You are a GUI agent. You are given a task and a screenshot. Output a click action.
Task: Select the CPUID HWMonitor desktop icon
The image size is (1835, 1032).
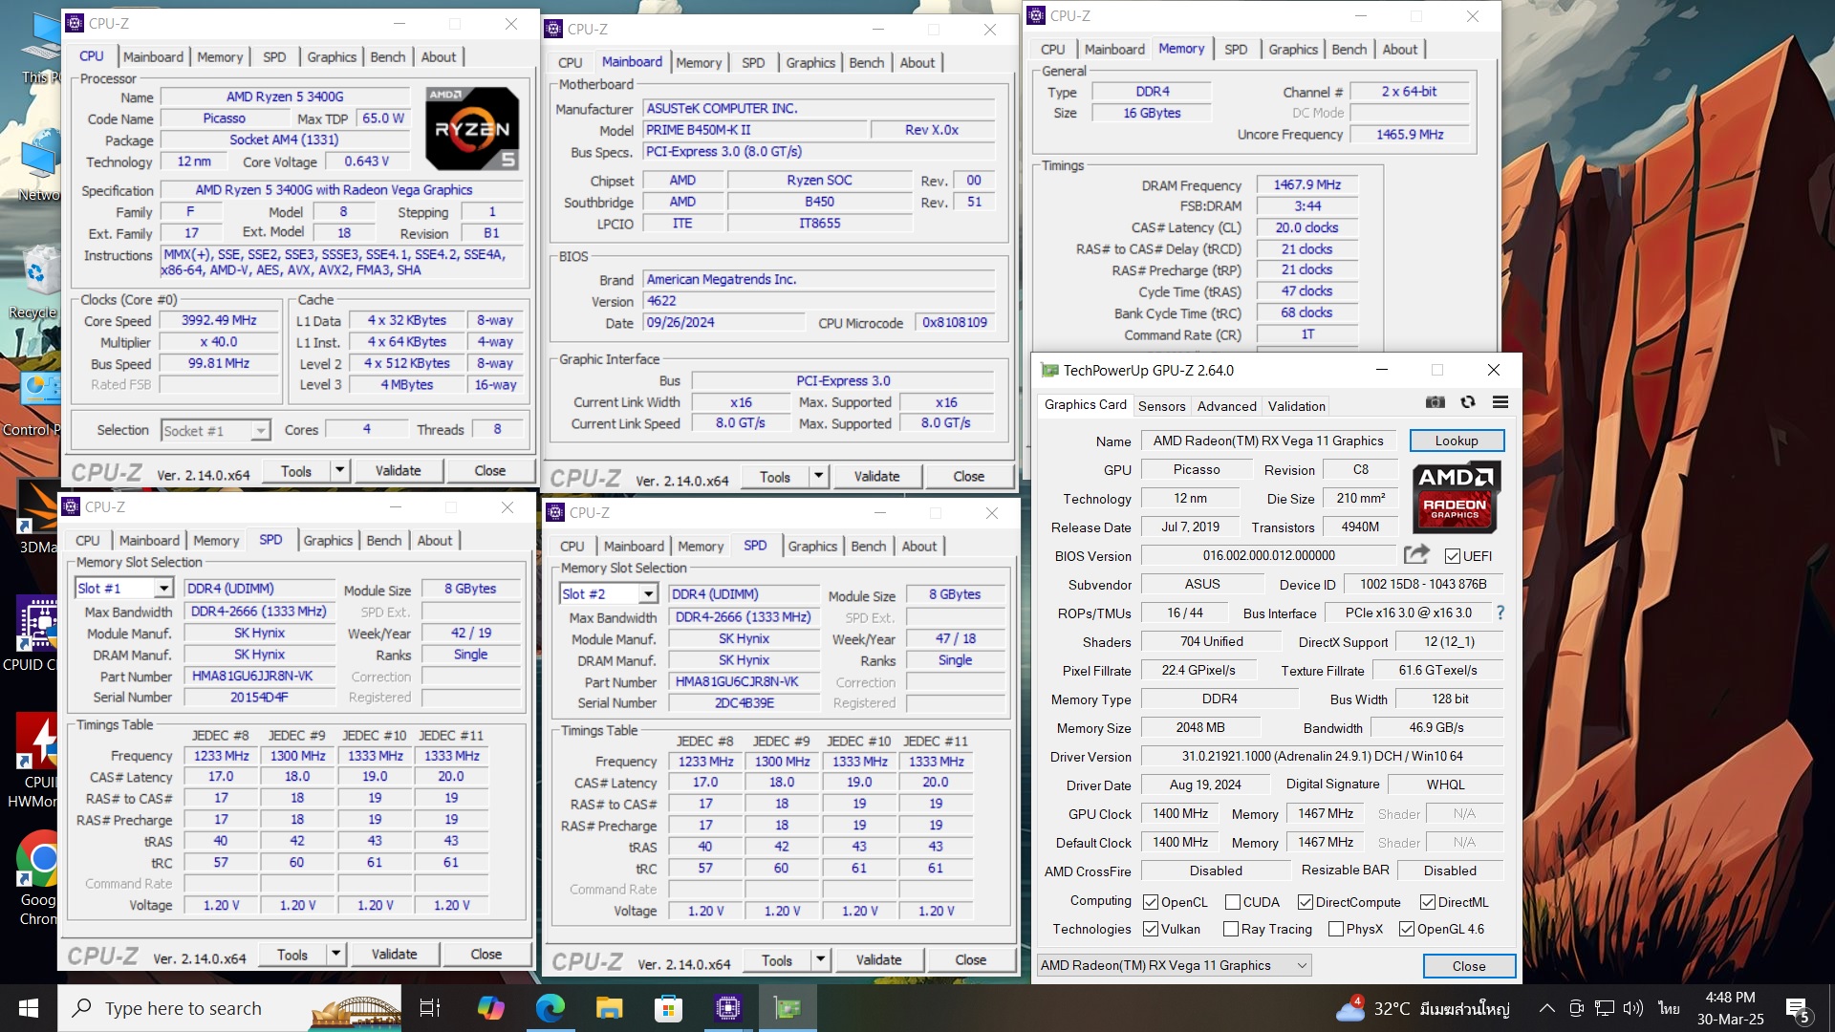[36, 762]
